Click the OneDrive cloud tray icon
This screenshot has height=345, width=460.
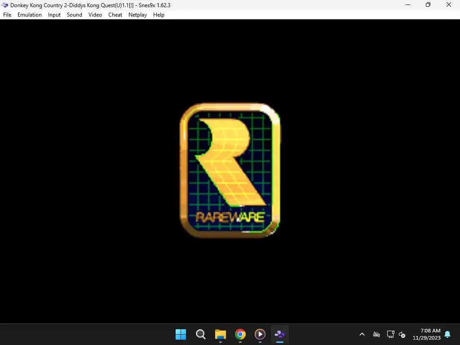[x=376, y=334]
